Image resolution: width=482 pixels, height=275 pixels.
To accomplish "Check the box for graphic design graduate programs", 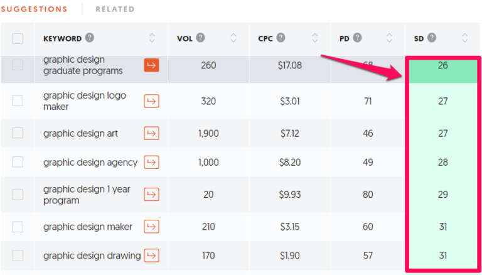I will (x=18, y=65).
